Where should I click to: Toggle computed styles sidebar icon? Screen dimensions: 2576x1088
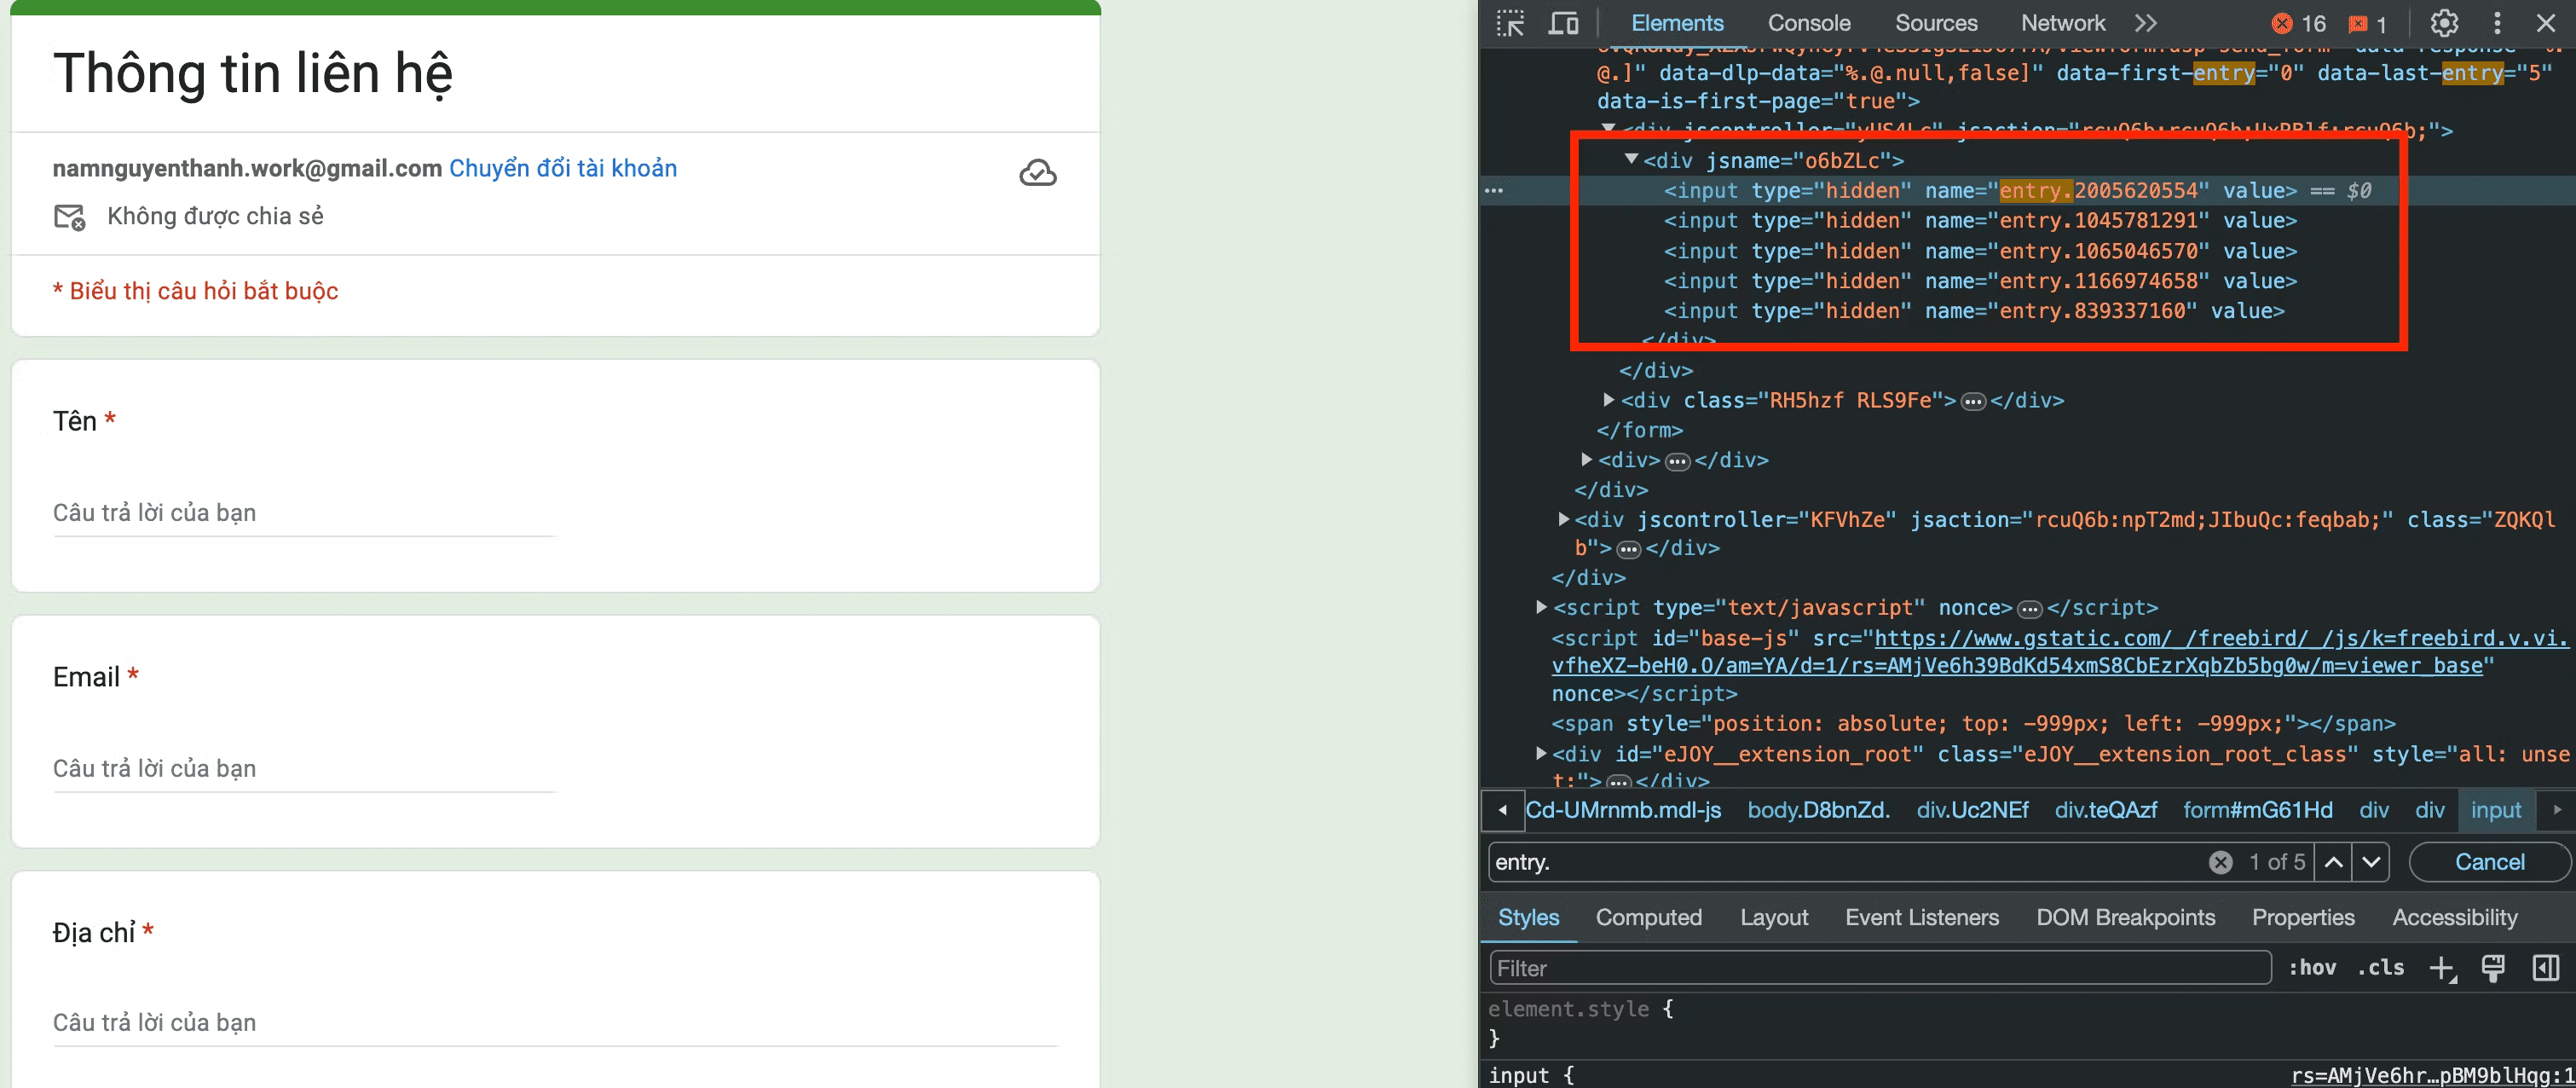click(2546, 968)
